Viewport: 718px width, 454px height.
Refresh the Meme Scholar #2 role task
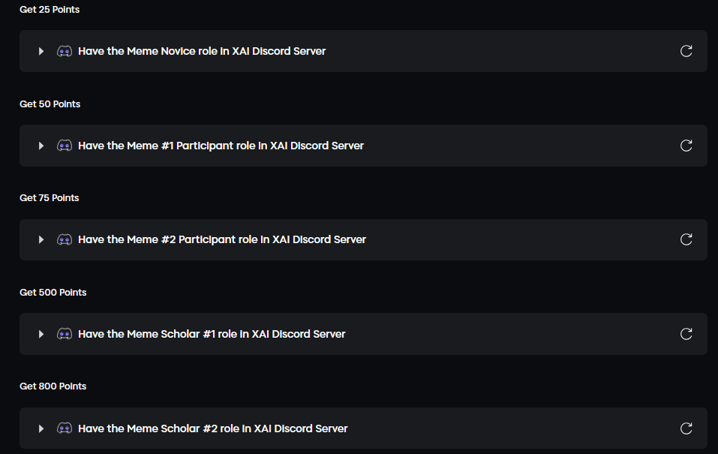[x=686, y=428]
